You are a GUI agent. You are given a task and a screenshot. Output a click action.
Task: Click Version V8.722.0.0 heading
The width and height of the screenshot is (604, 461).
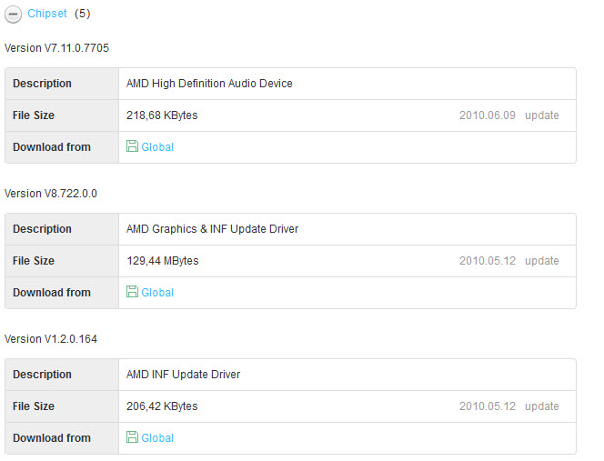tap(50, 194)
